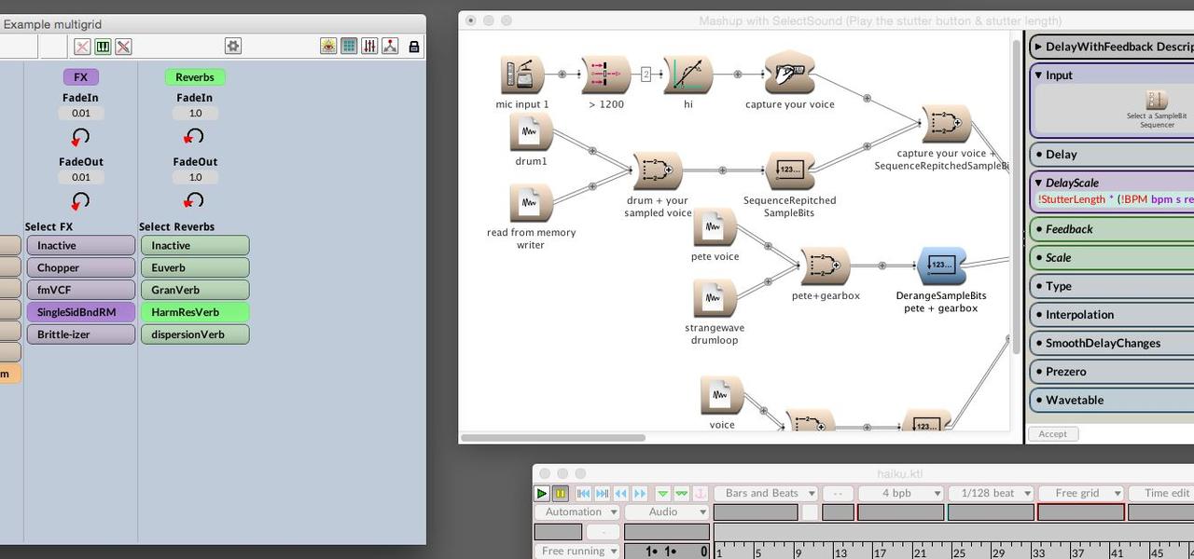The width and height of the screenshot is (1194, 559).
Task: Select the > 1200 threshold module icon
Action: (x=605, y=75)
